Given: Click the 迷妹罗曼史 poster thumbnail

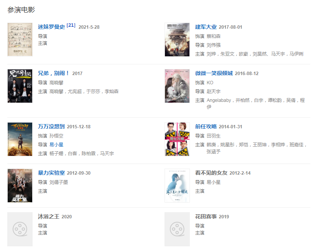Looking at the screenshot, I should (20, 39).
